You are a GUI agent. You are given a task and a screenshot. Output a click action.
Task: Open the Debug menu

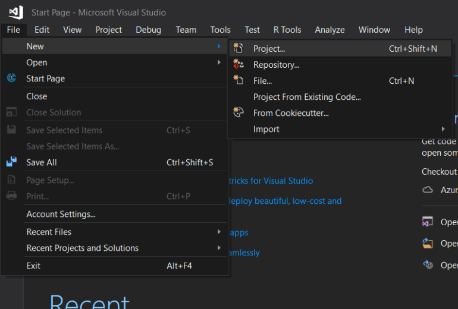click(x=148, y=30)
